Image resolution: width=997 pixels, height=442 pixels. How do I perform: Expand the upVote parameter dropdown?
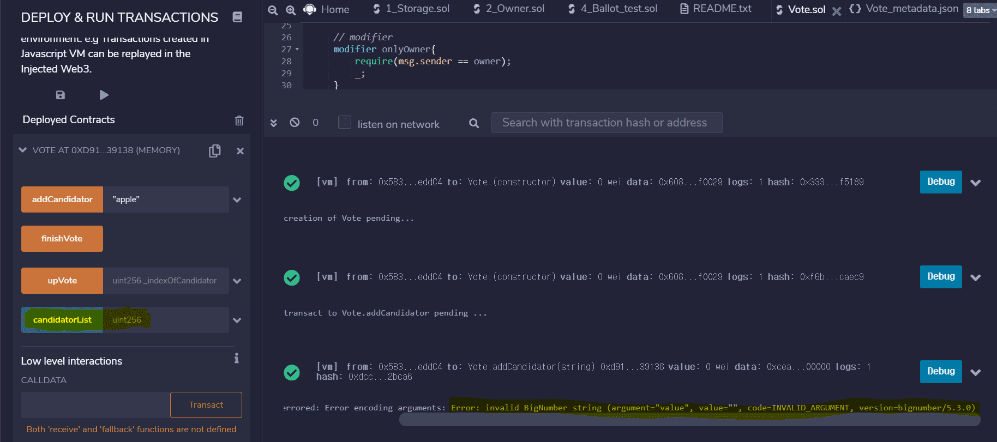(237, 281)
